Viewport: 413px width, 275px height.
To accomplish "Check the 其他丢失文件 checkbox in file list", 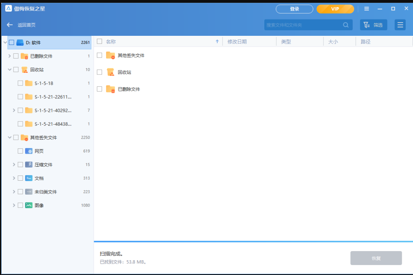I will click(100, 55).
